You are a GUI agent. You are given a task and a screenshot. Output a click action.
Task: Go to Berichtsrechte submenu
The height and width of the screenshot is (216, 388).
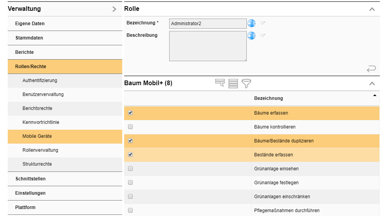click(x=65, y=108)
